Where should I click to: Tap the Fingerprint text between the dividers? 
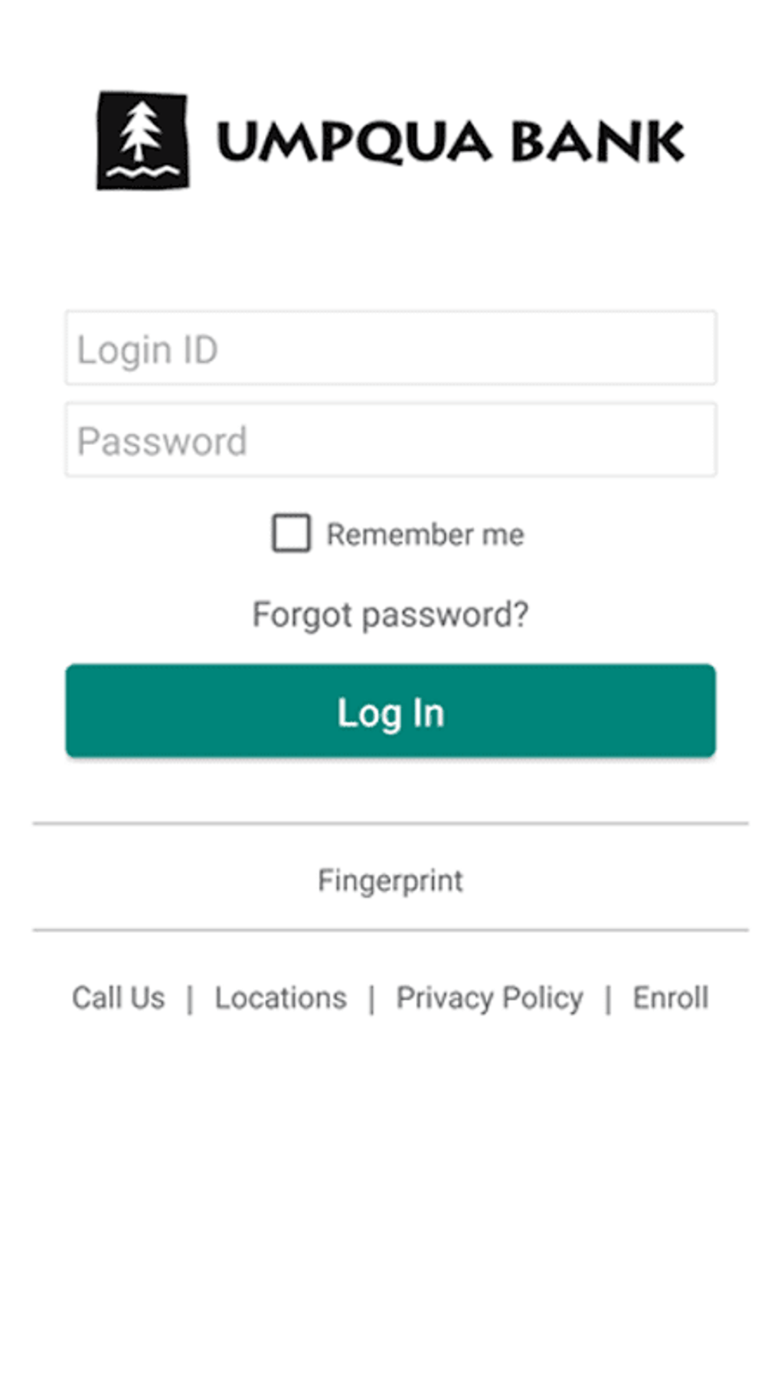390,880
